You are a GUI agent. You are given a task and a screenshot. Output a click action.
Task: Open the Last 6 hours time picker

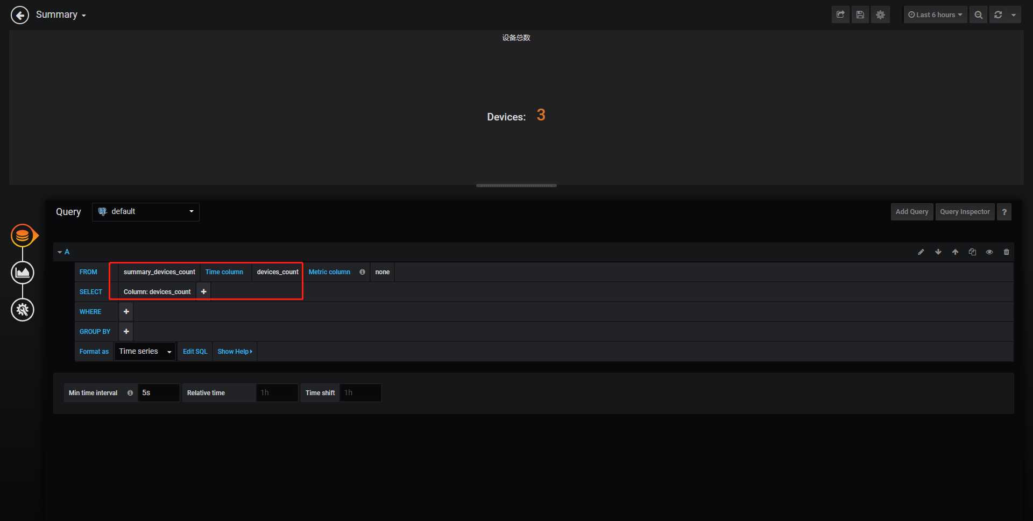click(x=935, y=15)
